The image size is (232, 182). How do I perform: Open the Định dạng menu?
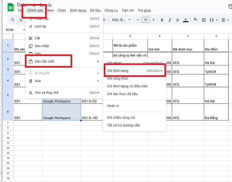tap(78, 11)
